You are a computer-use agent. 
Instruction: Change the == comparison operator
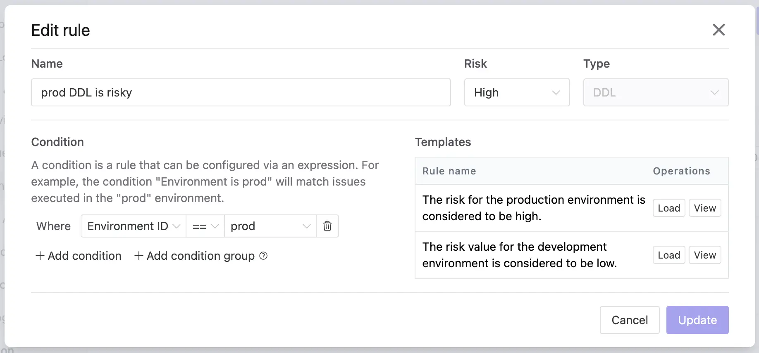point(205,226)
